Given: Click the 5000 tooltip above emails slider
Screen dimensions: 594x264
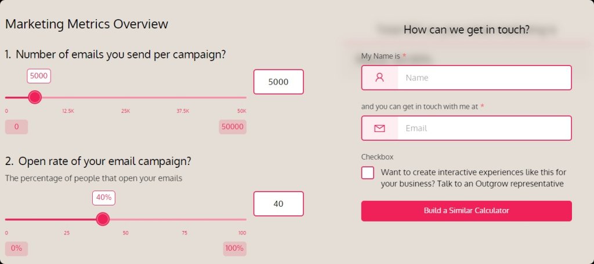Looking at the screenshot, I should [x=39, y=76].
